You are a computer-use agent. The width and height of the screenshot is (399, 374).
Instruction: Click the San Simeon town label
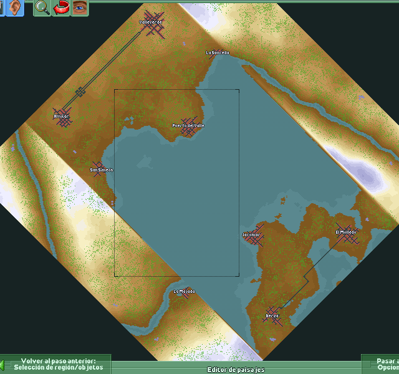tap(101, 170)
